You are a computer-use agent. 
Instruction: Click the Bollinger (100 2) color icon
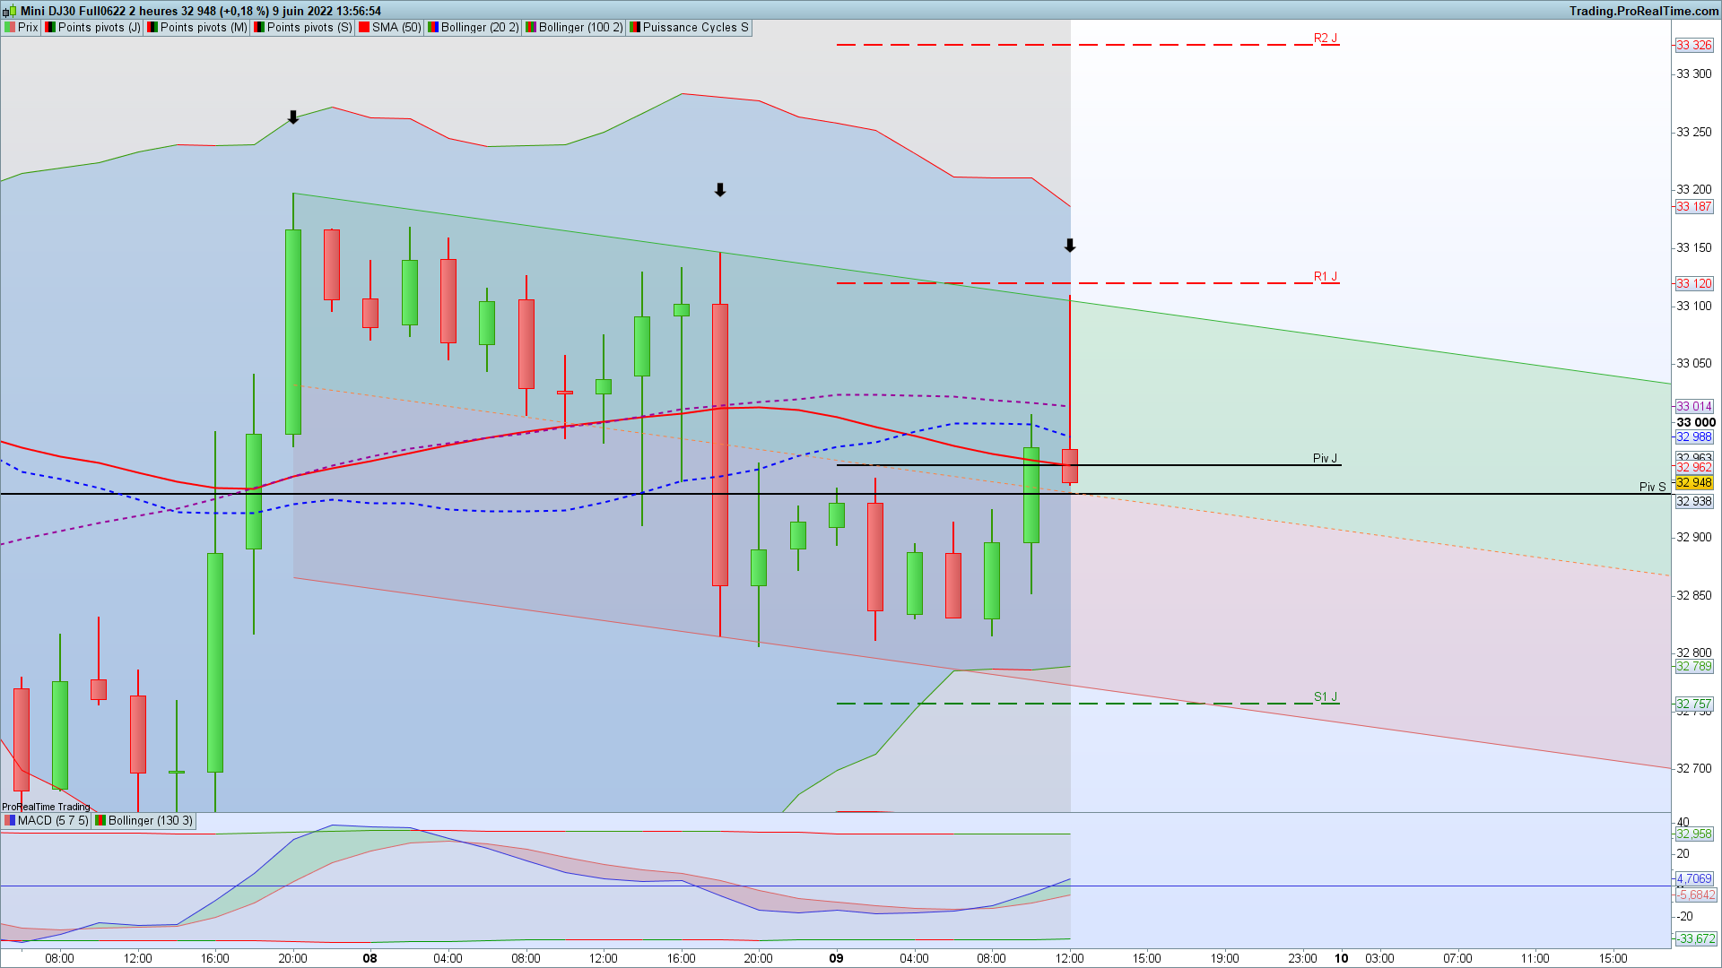[531, 28]
